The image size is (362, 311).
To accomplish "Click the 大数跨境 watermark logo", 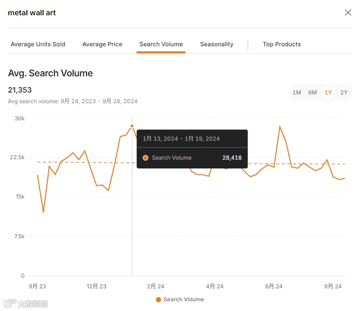I will pyautogui.click(x=26, y=304).
